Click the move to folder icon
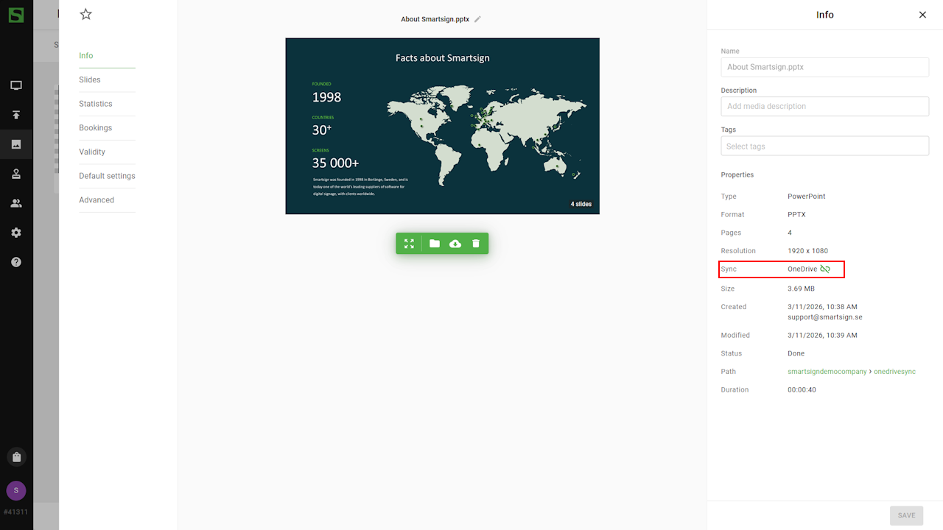Image resolution: width=943 pixels, height=530 pixels. (435, 244)
